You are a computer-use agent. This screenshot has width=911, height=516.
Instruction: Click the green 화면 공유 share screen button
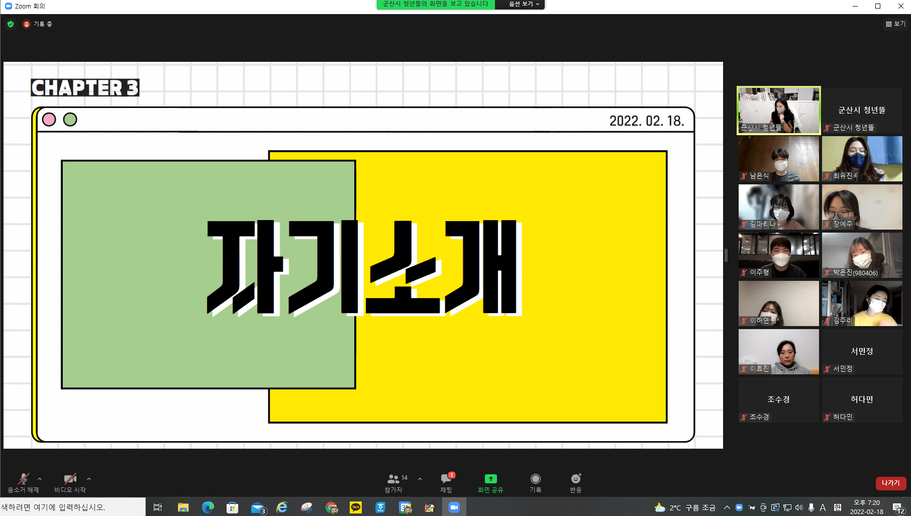pyautogui.click(x=490, y=483)
